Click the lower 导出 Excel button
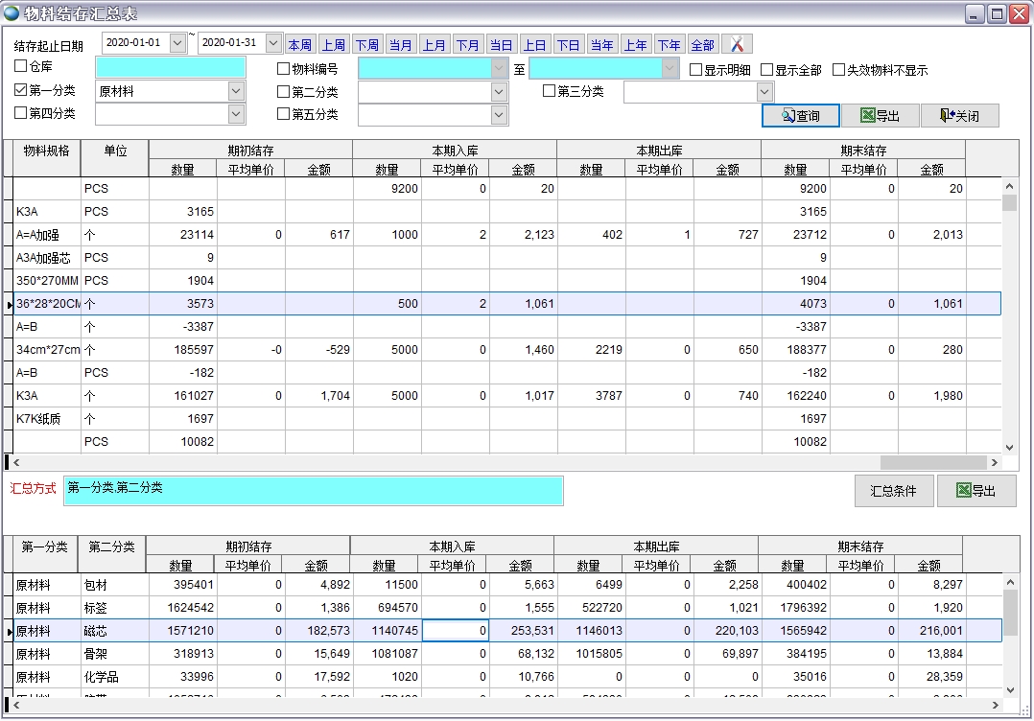This screenshot has width=1034, height=721. (x=975, y=491)
